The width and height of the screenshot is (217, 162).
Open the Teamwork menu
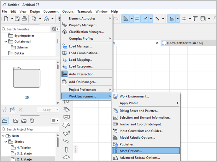[x=85, y=11]
